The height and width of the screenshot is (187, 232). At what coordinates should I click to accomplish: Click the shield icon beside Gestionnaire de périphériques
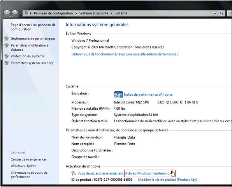point(7,39)
